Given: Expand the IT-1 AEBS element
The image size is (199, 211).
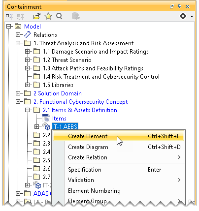Looking at the screenshot, I should click(x=37, y=127).
